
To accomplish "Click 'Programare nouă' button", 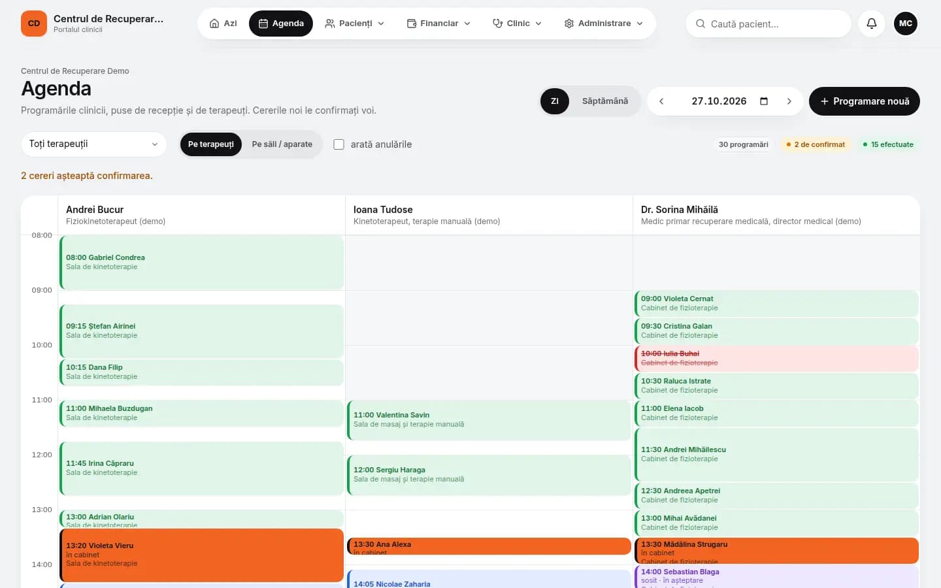I will 865,101.
